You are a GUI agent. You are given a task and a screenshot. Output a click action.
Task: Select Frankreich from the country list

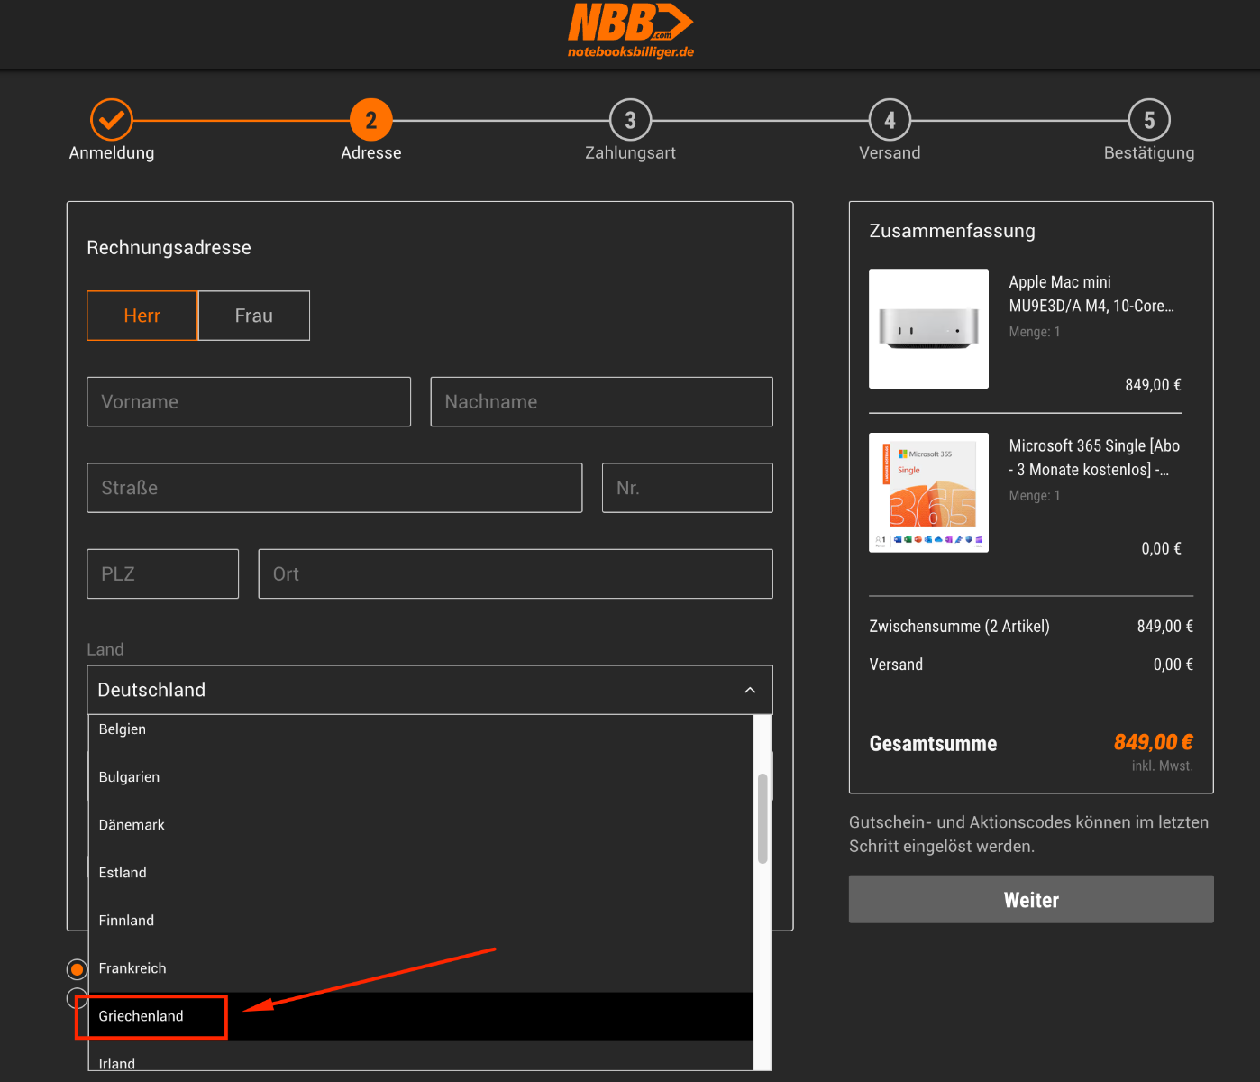pos(421,968)
